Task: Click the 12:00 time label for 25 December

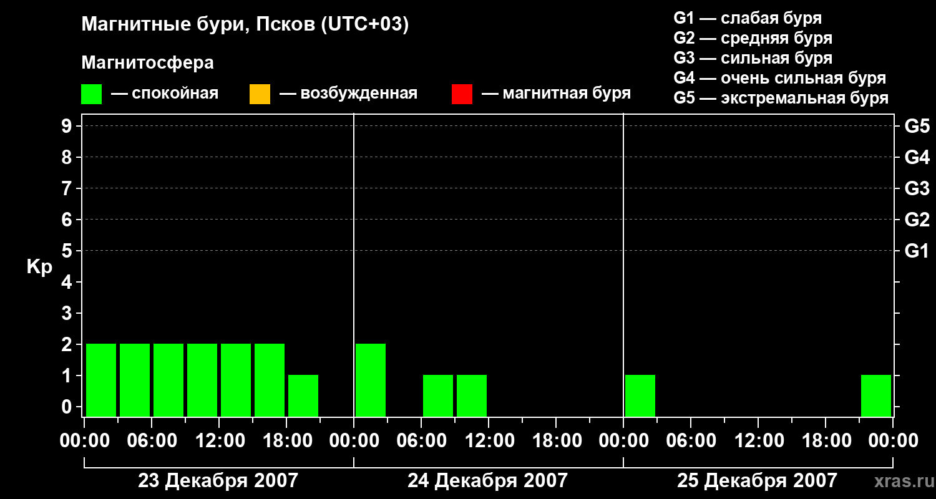Action: [x=758, y=441]
